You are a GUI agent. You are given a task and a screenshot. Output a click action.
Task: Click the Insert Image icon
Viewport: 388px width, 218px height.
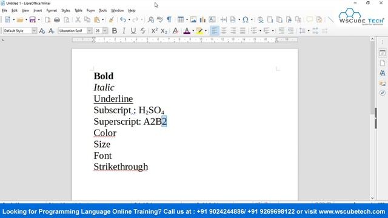(x=193, y=20)
